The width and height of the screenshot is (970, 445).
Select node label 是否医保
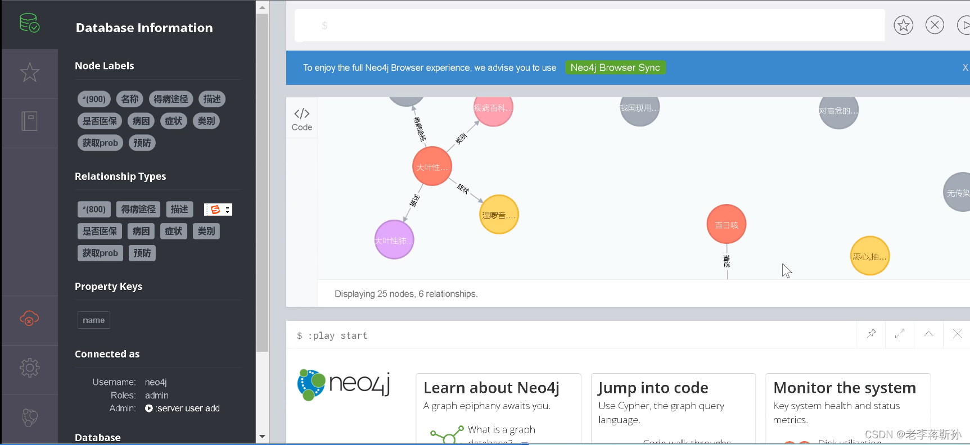(100, 121)
